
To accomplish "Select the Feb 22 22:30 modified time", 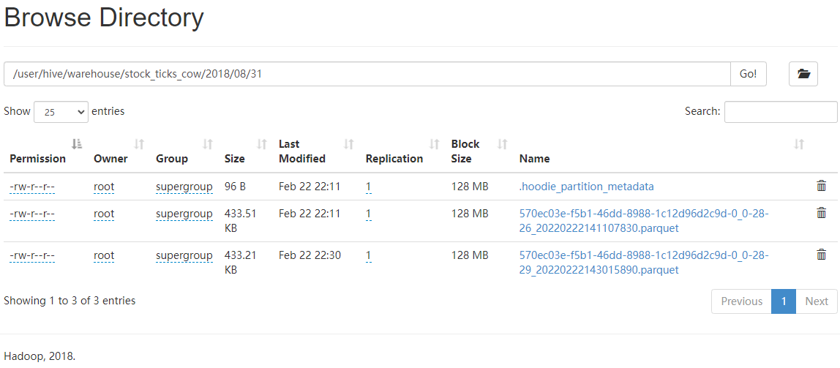I will 310,255.
